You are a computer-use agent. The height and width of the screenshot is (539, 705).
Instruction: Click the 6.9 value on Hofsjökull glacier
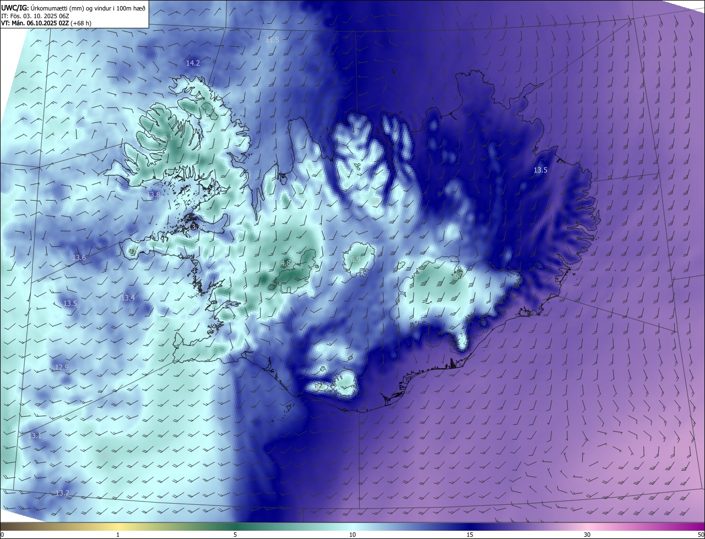(355, 259)
